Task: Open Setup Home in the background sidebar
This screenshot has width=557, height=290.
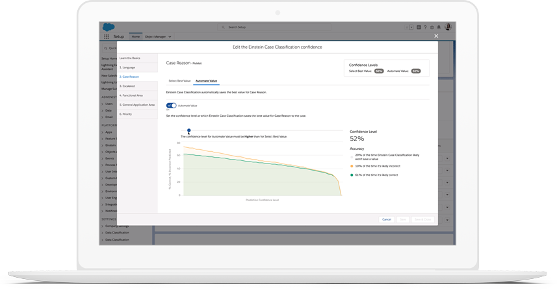Action: (x=109, y=58)
